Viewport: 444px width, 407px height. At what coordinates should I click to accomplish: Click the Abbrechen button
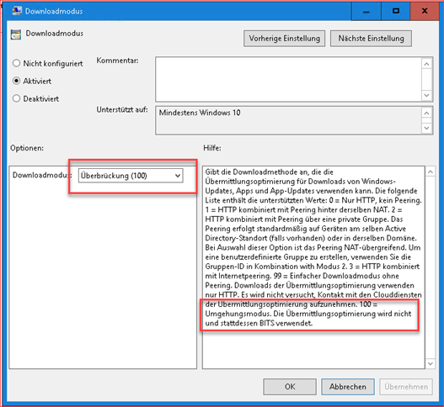(348, 387)
